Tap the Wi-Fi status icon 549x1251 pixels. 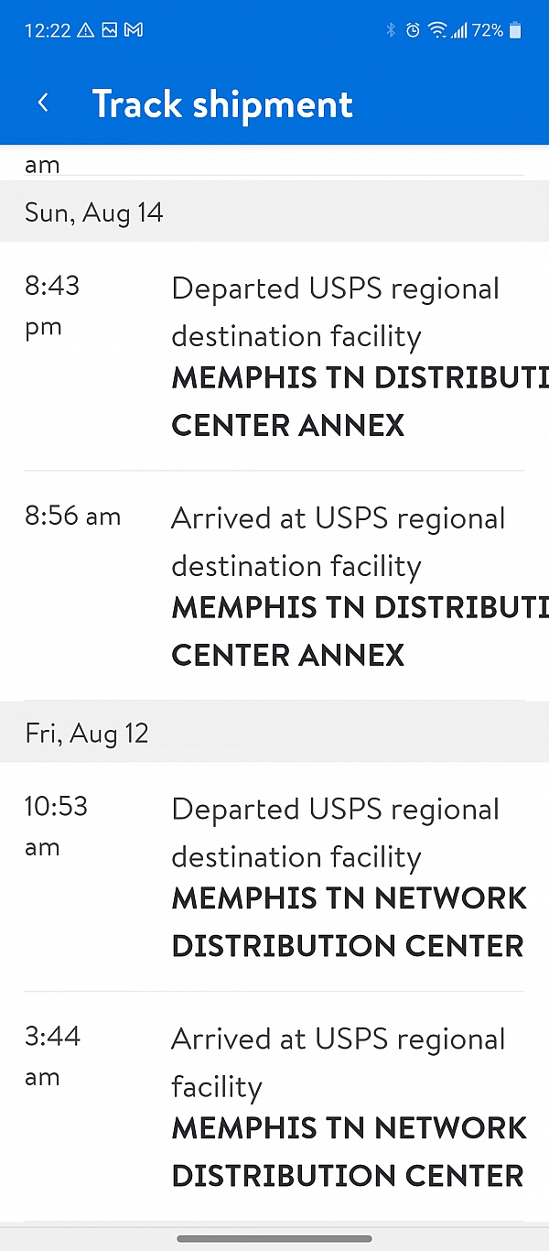click(x=436, y=30)
